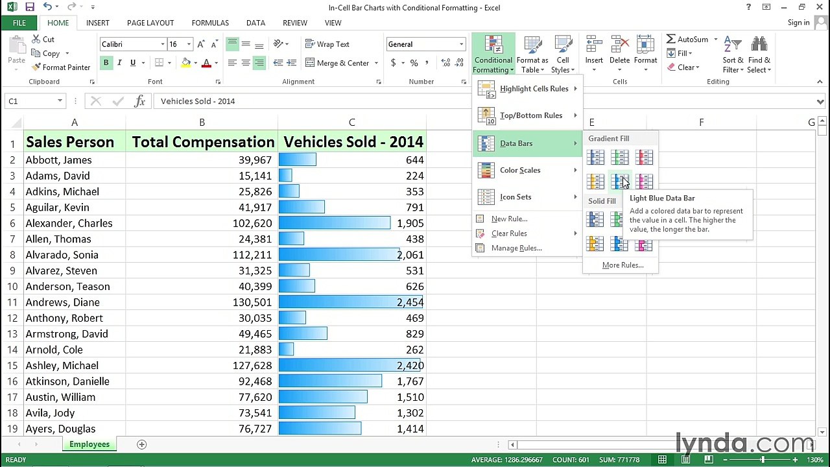The width and height of the screenshot is (830, 467).
Task: Add a new sheet with plus icon
Action: [x=141, y=444]
